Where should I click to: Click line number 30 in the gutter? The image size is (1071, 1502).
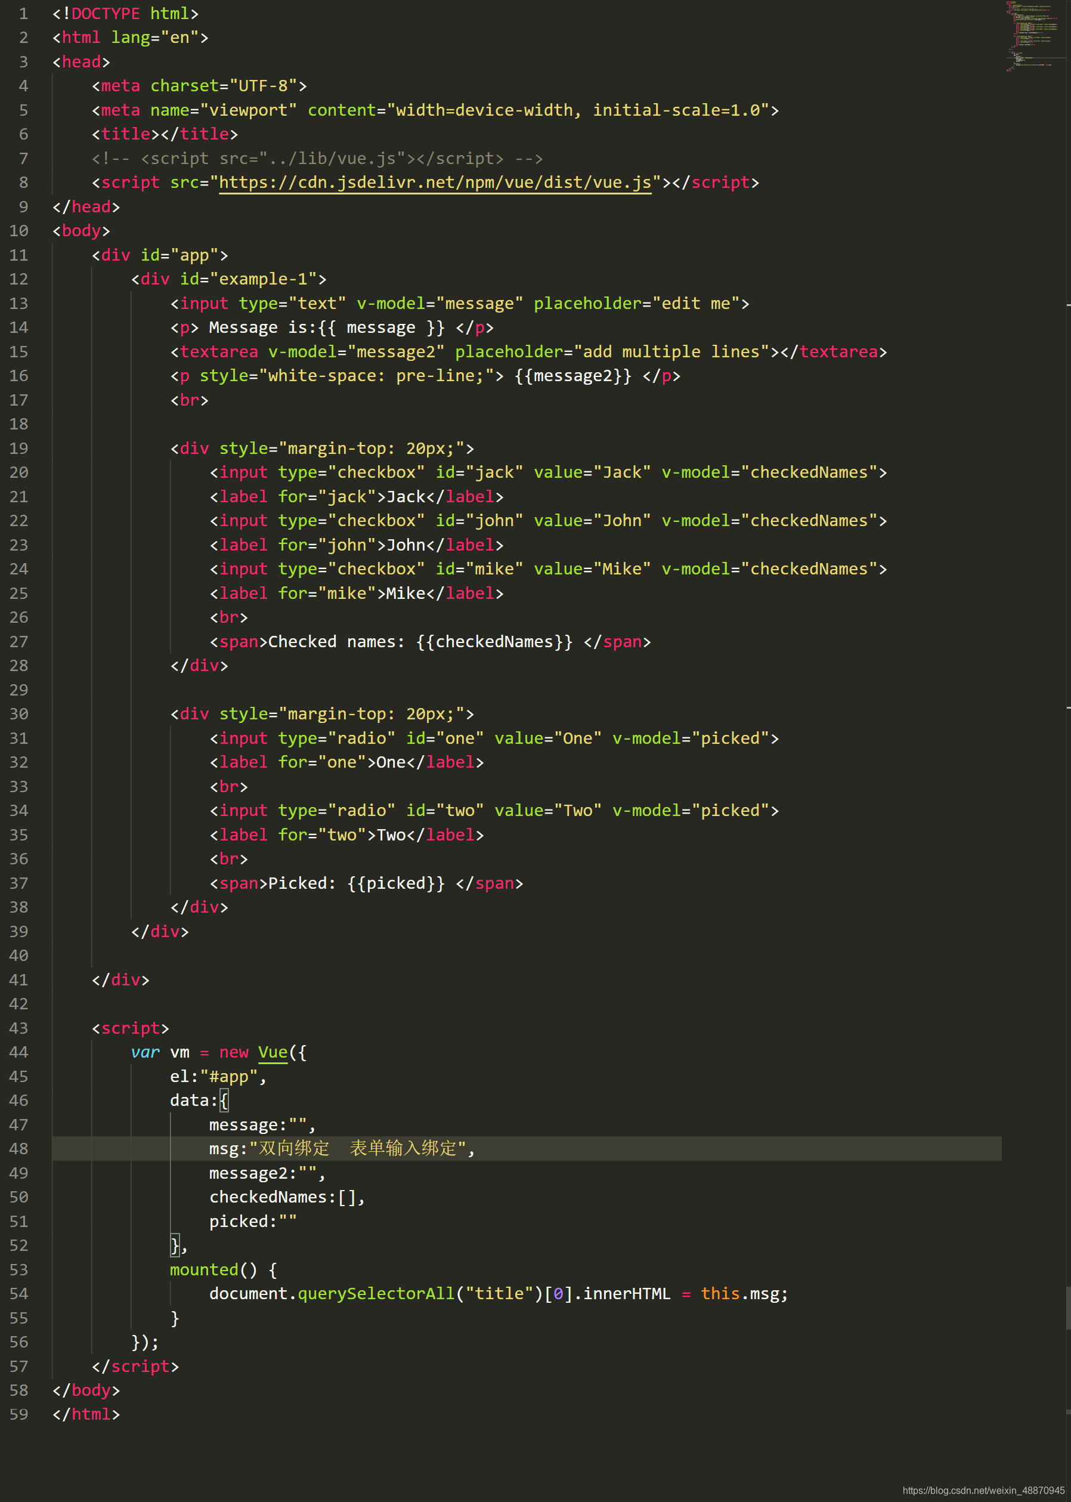18,714
